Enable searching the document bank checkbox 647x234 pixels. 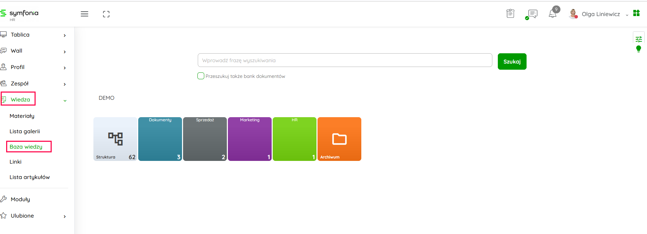click(201, 76)
